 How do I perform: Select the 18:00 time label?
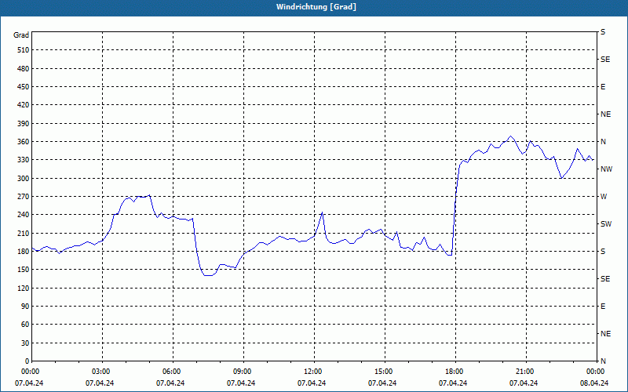click(455, 372)
